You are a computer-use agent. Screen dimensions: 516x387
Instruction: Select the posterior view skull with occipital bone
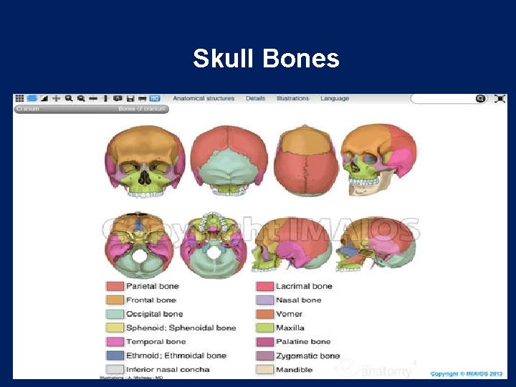pyautogui.click(x=229, y=161)
